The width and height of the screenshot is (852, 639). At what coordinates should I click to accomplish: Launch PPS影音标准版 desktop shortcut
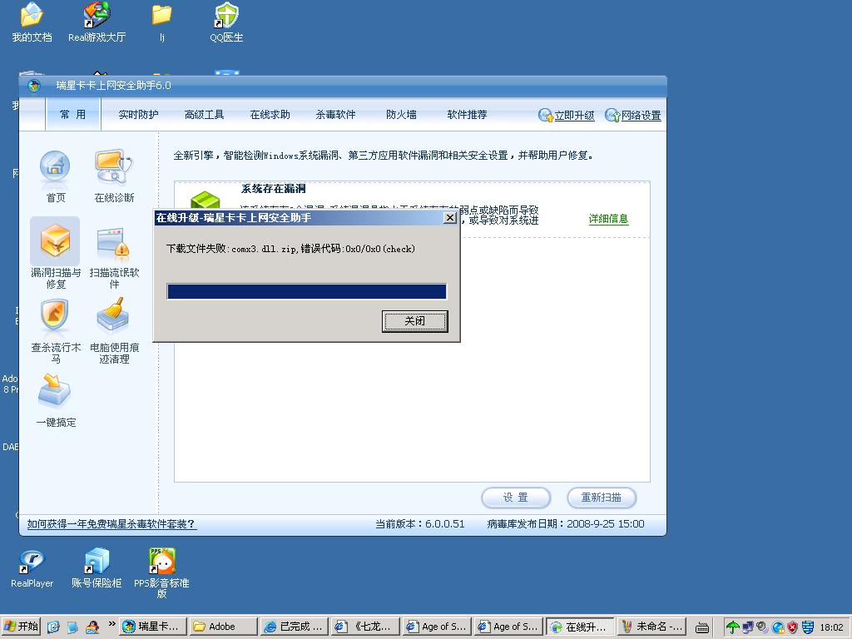click(x=161, y=573)
